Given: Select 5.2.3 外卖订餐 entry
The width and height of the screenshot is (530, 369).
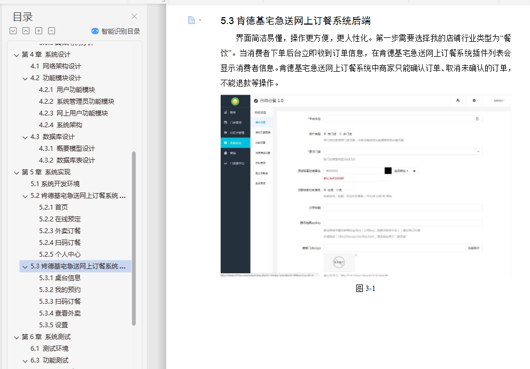Looking at the screenshot, I should [x=60, y=231].
